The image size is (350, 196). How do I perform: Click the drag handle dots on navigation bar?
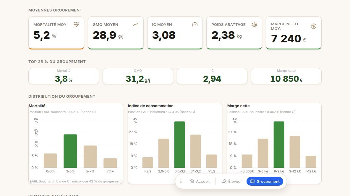[181, 181]
